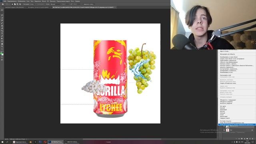Open the Windows Start button

pyautogui.click(x=2, y=142)
